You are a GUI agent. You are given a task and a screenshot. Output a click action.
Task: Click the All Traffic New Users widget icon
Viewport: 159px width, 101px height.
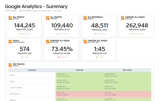coord(47,18)
